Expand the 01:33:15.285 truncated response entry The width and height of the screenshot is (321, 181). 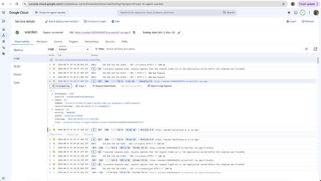[x=50, y=164]
